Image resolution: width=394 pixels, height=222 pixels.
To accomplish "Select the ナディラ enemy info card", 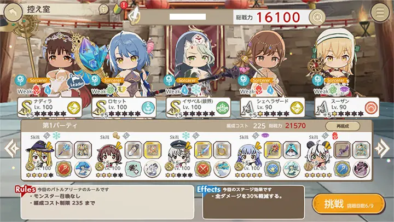I will pyautogui.click(x=50, y=108).
